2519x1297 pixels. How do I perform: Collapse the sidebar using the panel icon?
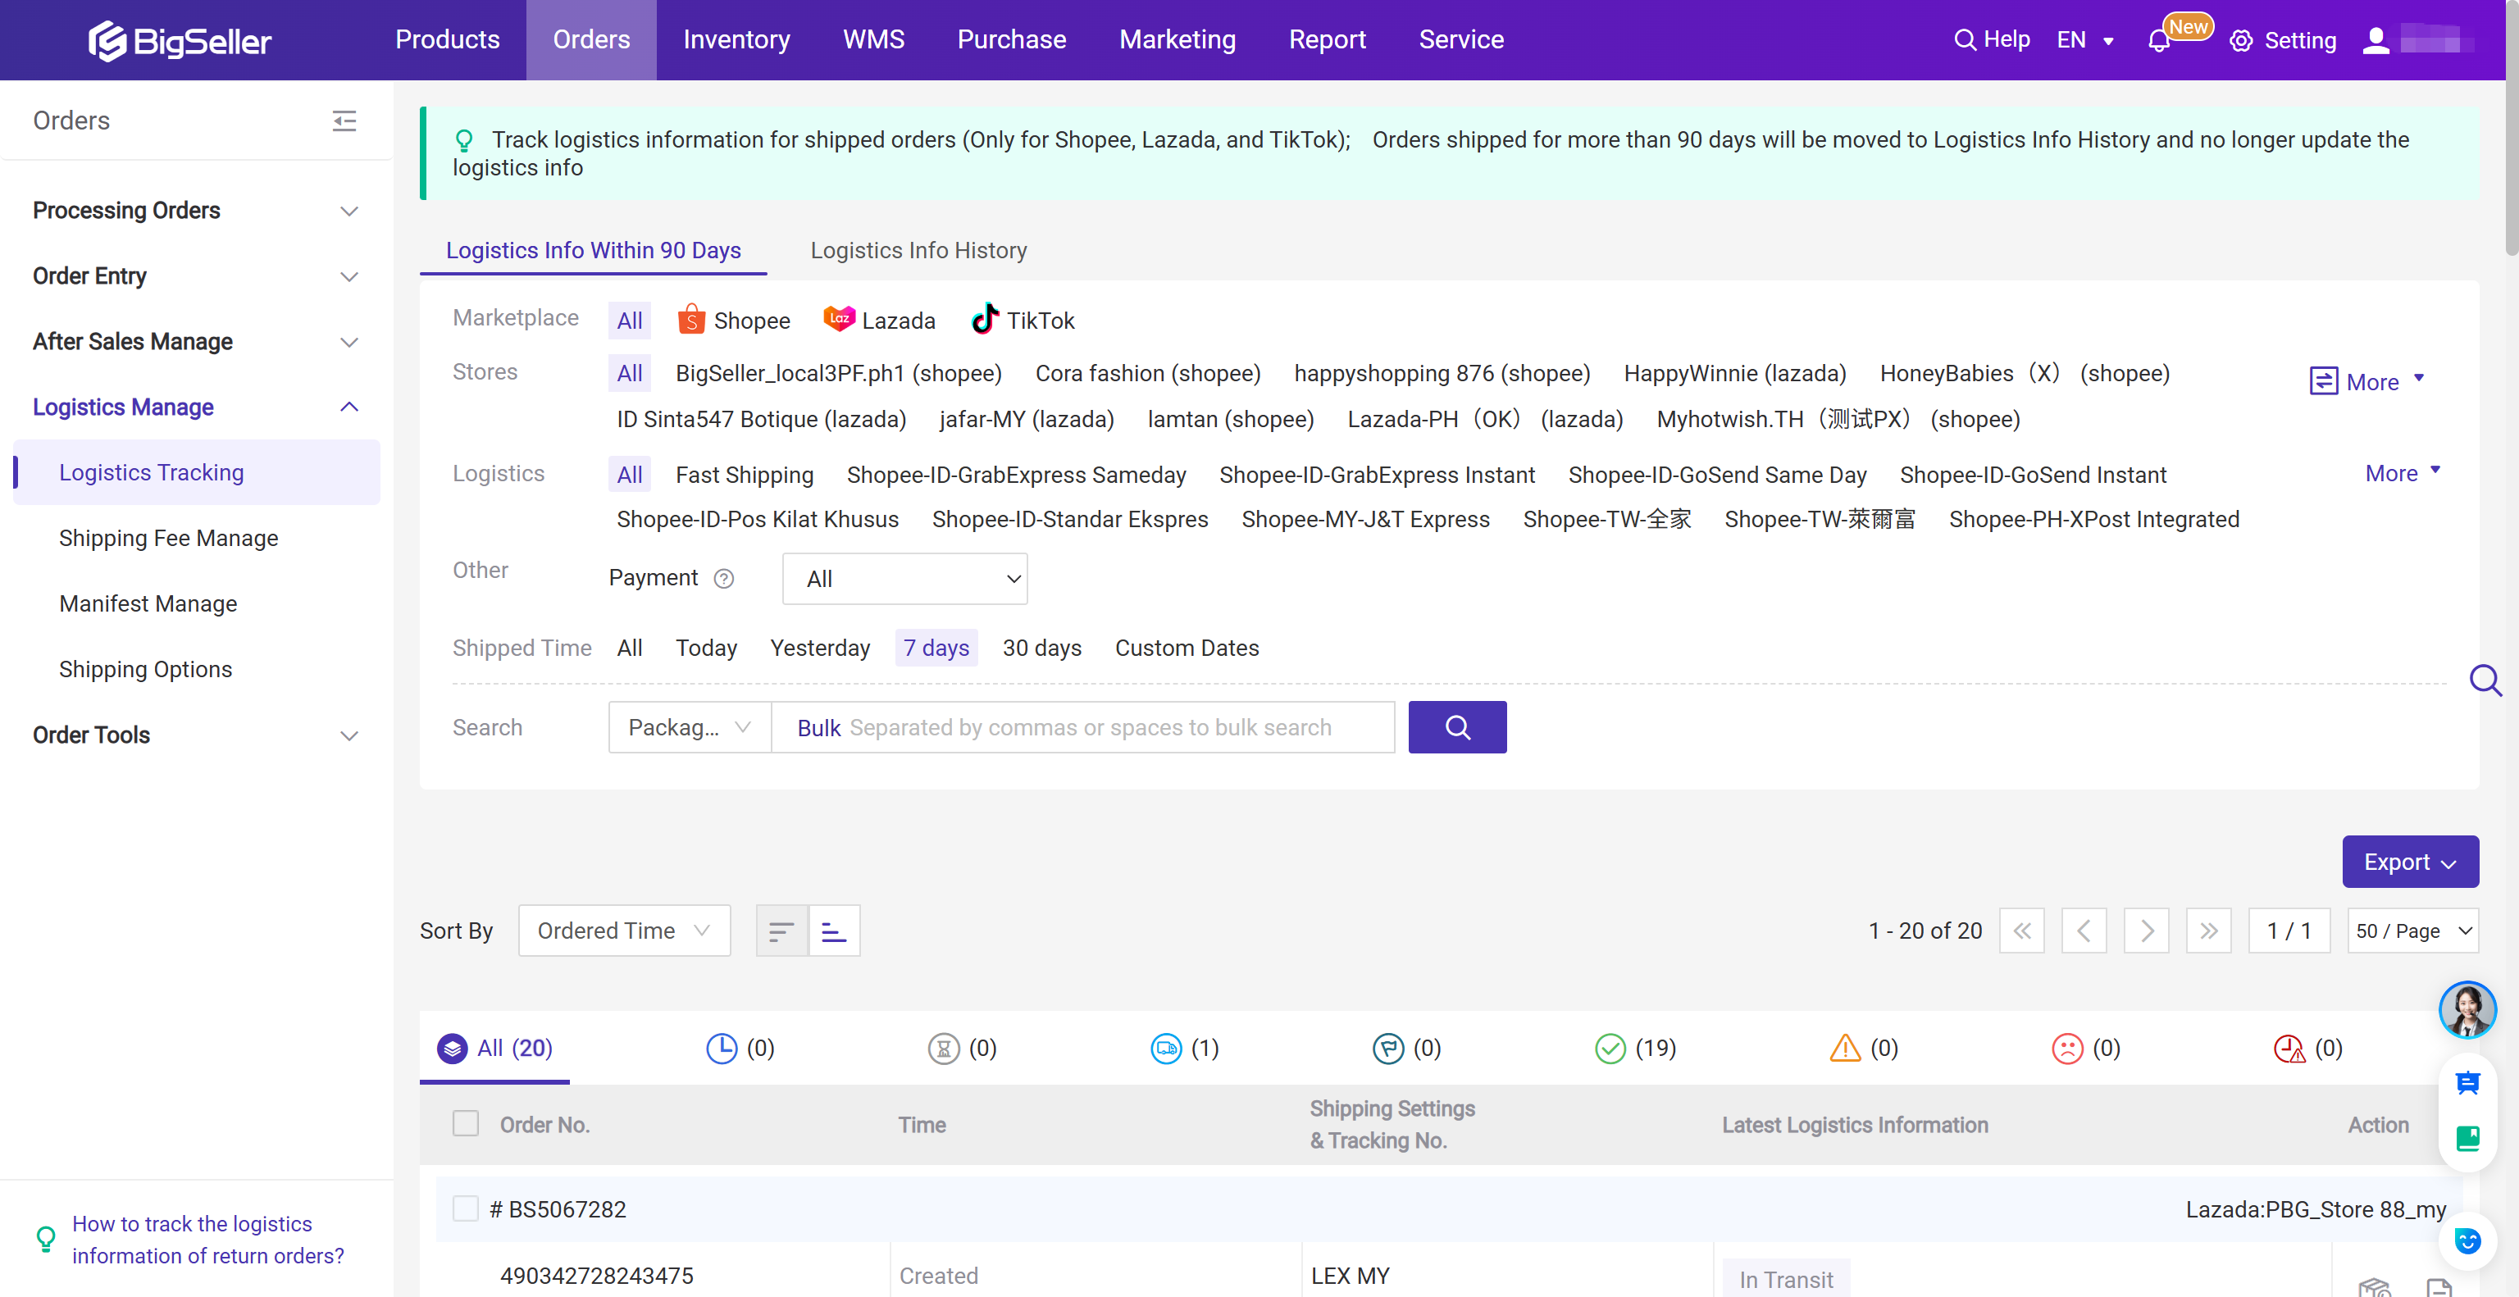pos(344,121)
